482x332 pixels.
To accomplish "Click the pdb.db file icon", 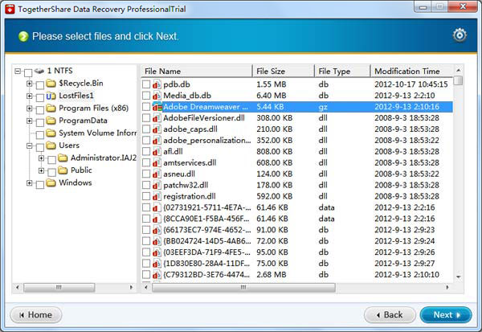I will pos(157,84).
